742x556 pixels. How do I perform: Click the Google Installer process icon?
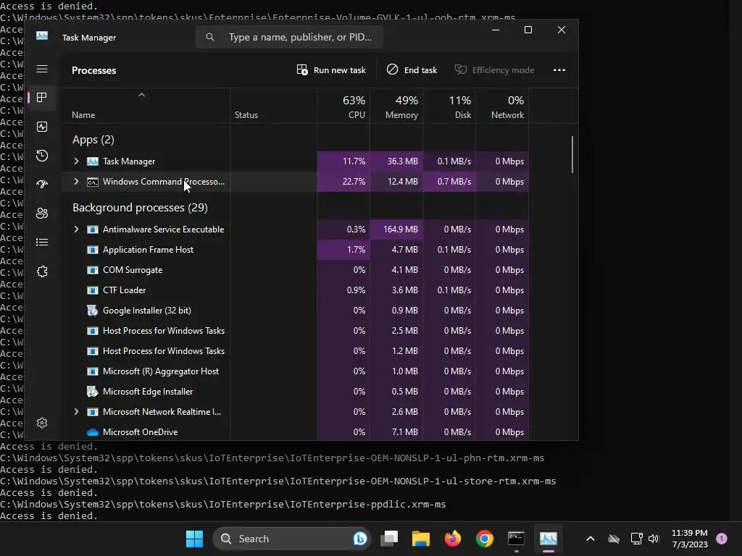pyautogui.click(x=93, y=311)
